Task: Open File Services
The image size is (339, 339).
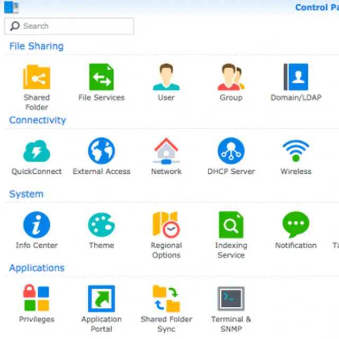Action: tap(101, 78)
